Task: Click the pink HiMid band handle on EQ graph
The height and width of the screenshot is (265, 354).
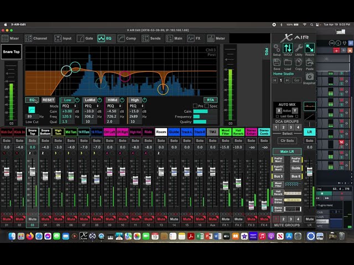Action: point(124,76)
